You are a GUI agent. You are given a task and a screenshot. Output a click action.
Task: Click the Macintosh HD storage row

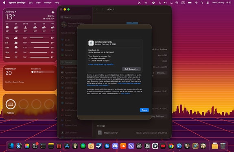[x=132, y=132]
